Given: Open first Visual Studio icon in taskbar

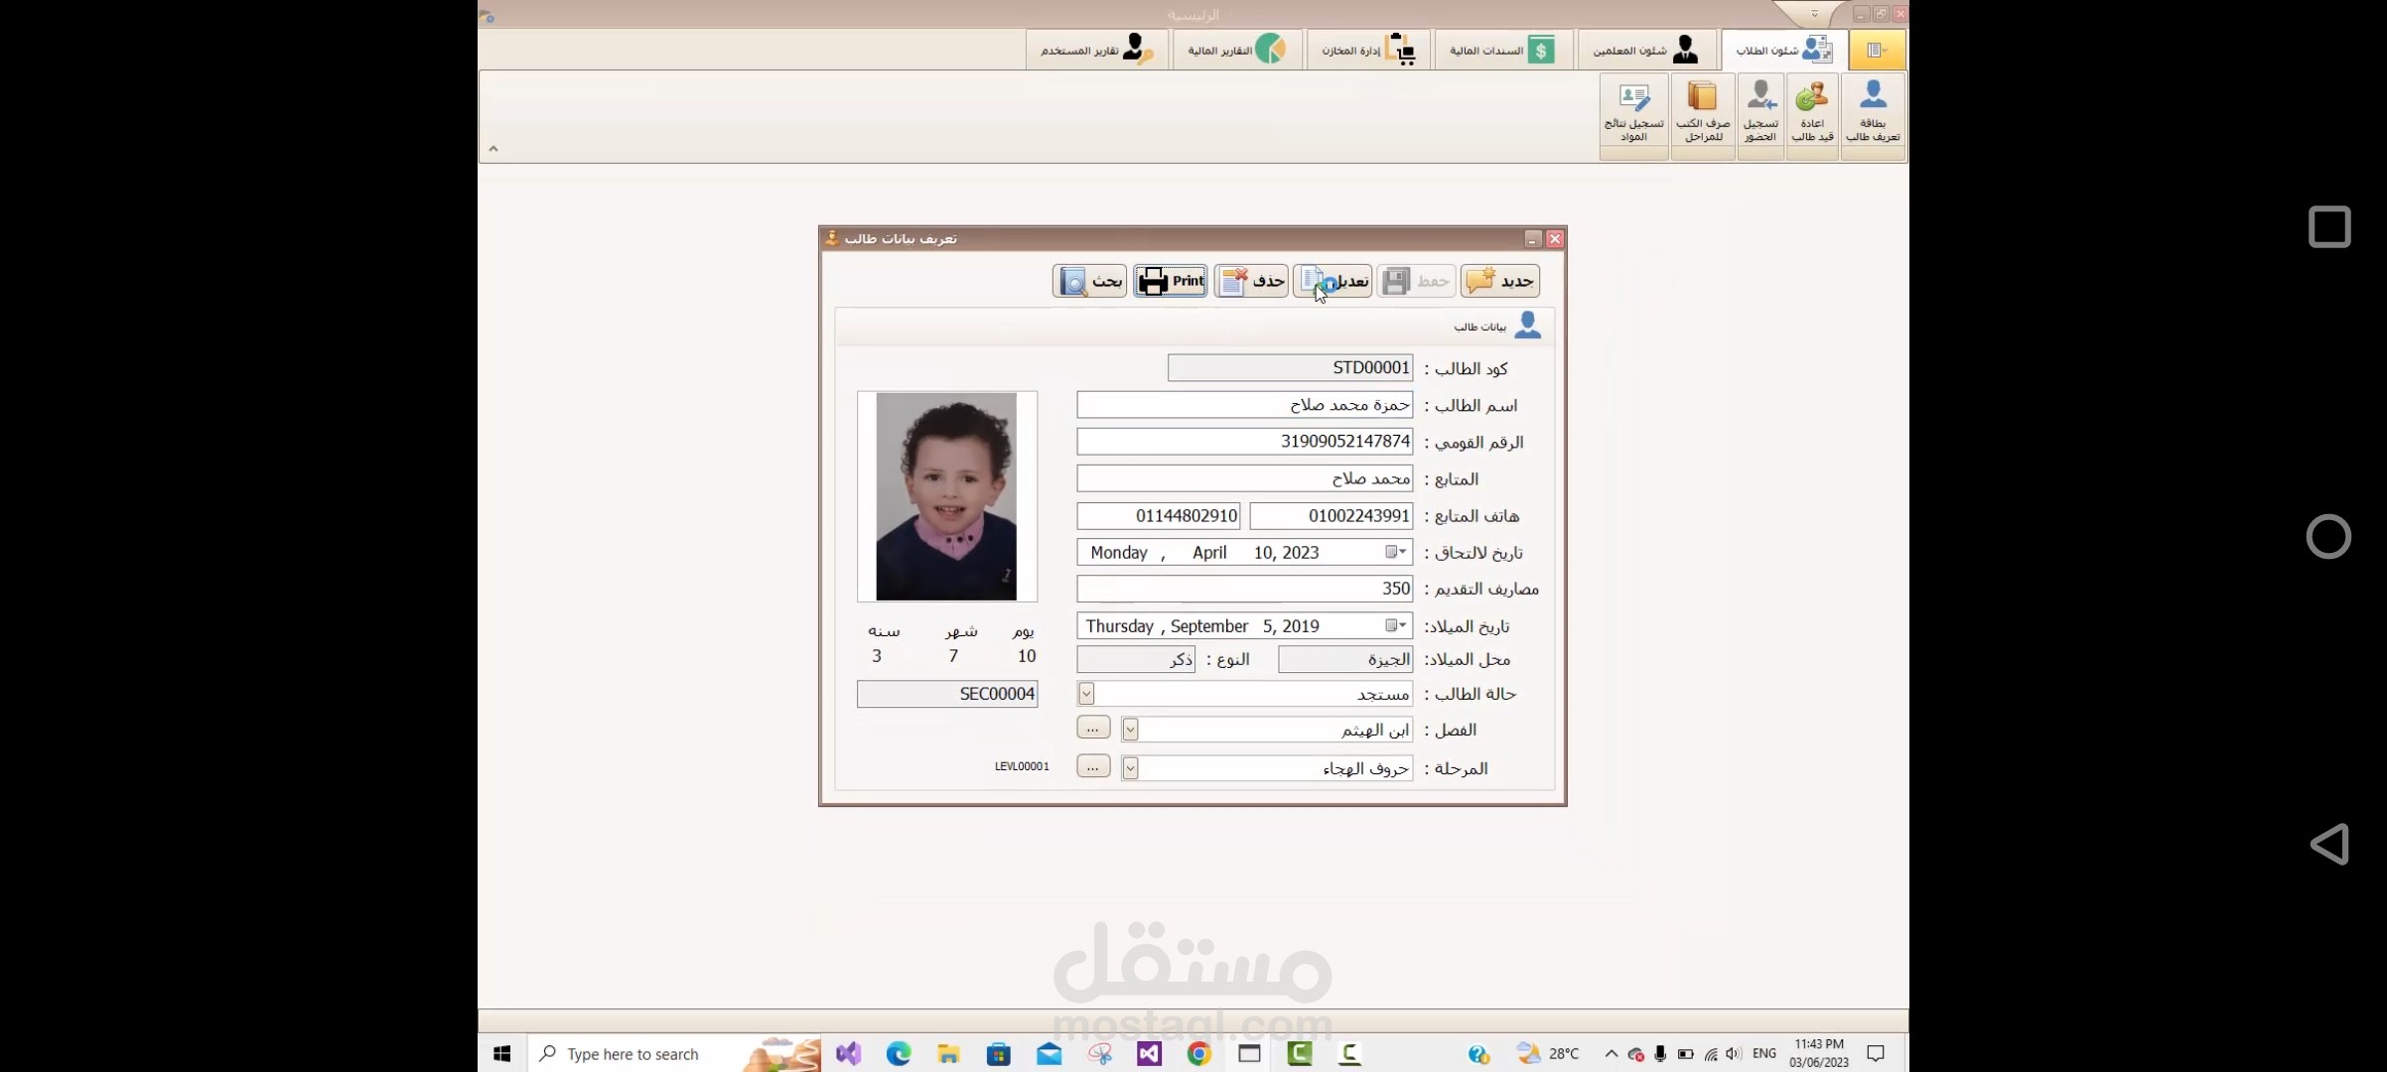Looking at the screenshot, I should pos(849,1054).
